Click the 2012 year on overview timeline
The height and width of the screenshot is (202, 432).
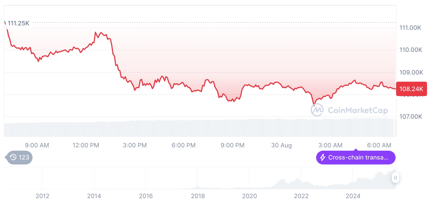pyautogui.click(x=42, y=196)
